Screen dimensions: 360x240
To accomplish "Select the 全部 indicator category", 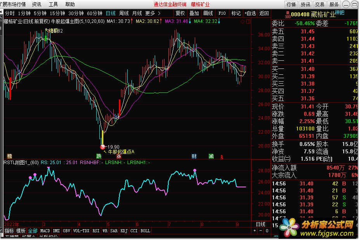I will coord(33,231).
